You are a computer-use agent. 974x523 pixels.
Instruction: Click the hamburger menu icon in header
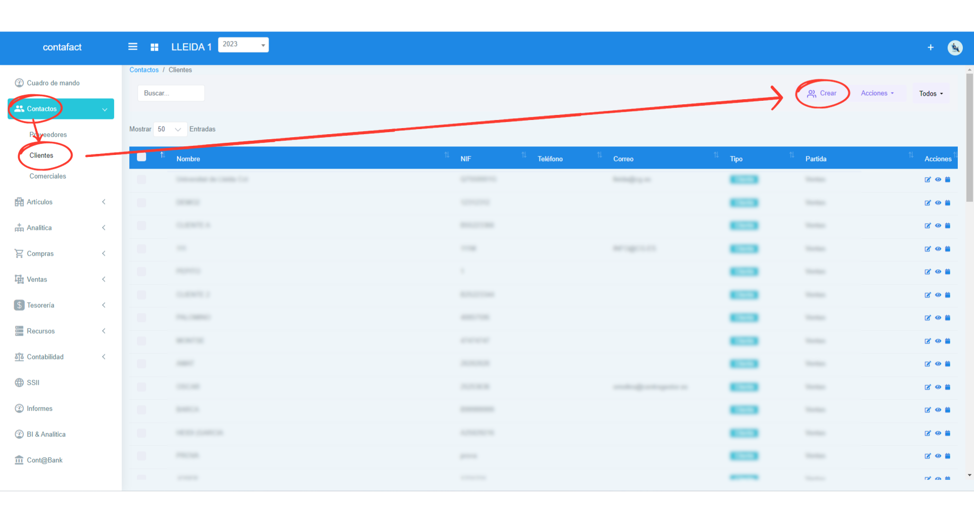[133, 47]
